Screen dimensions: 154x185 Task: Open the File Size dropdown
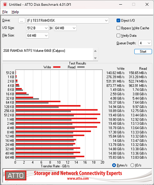tap(37, 36)
